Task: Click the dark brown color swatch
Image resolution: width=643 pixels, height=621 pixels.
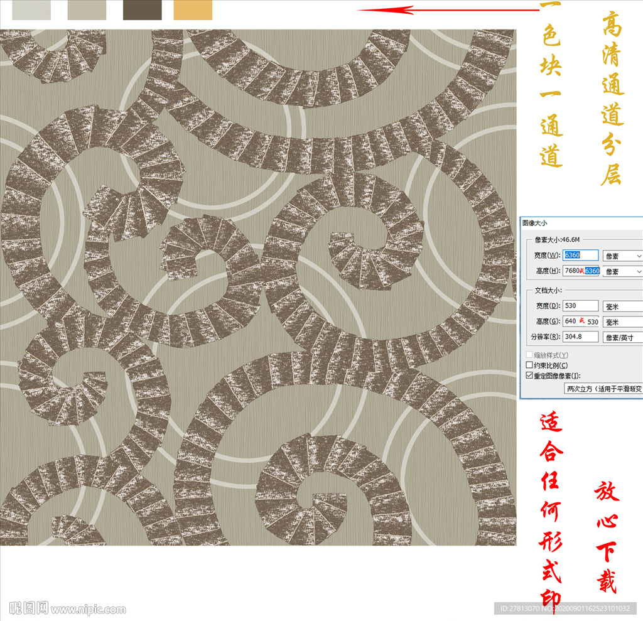Action: click(143, 10)
